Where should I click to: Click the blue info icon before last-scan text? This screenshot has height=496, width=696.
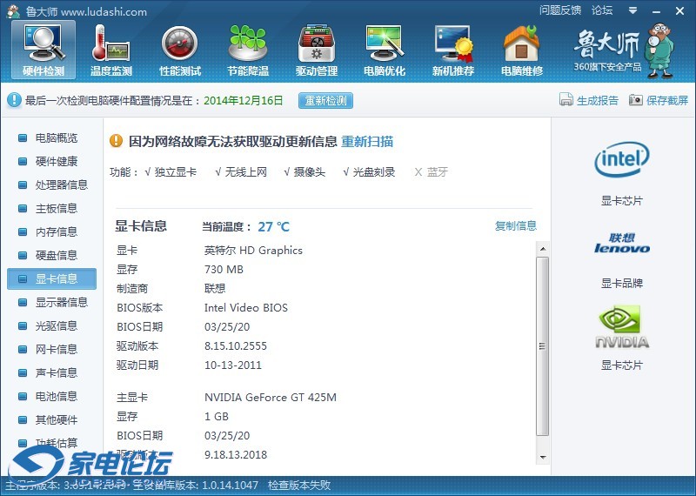(x=14, y=100)
